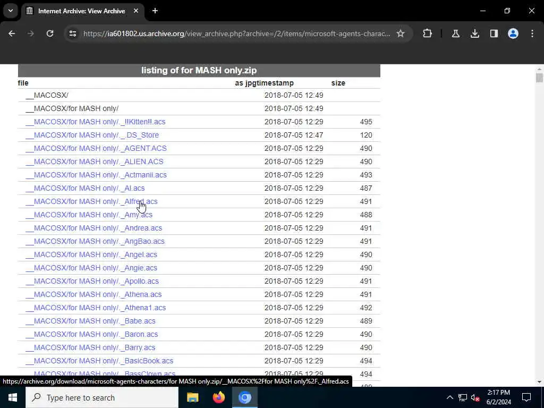Open the _AGENT.ACS file link
This screenshot has height=408, width=544.
96,149
